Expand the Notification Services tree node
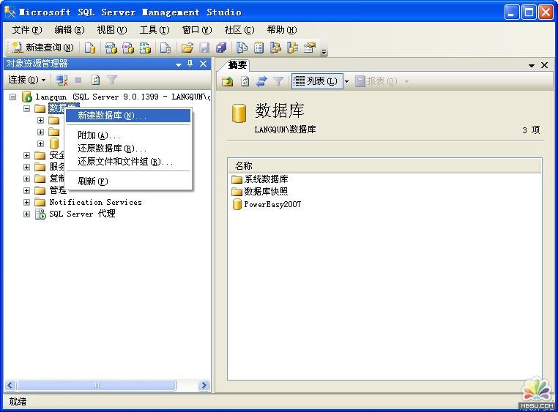This screenshot has width=558, height=412. 27,203
